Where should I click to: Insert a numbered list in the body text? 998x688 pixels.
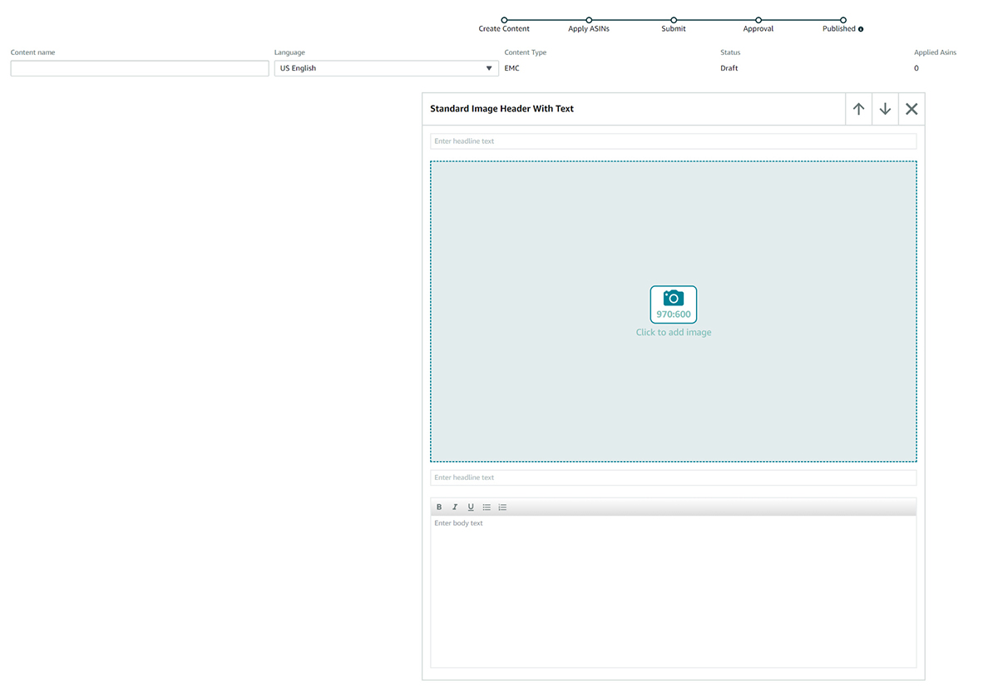point(502,507)
